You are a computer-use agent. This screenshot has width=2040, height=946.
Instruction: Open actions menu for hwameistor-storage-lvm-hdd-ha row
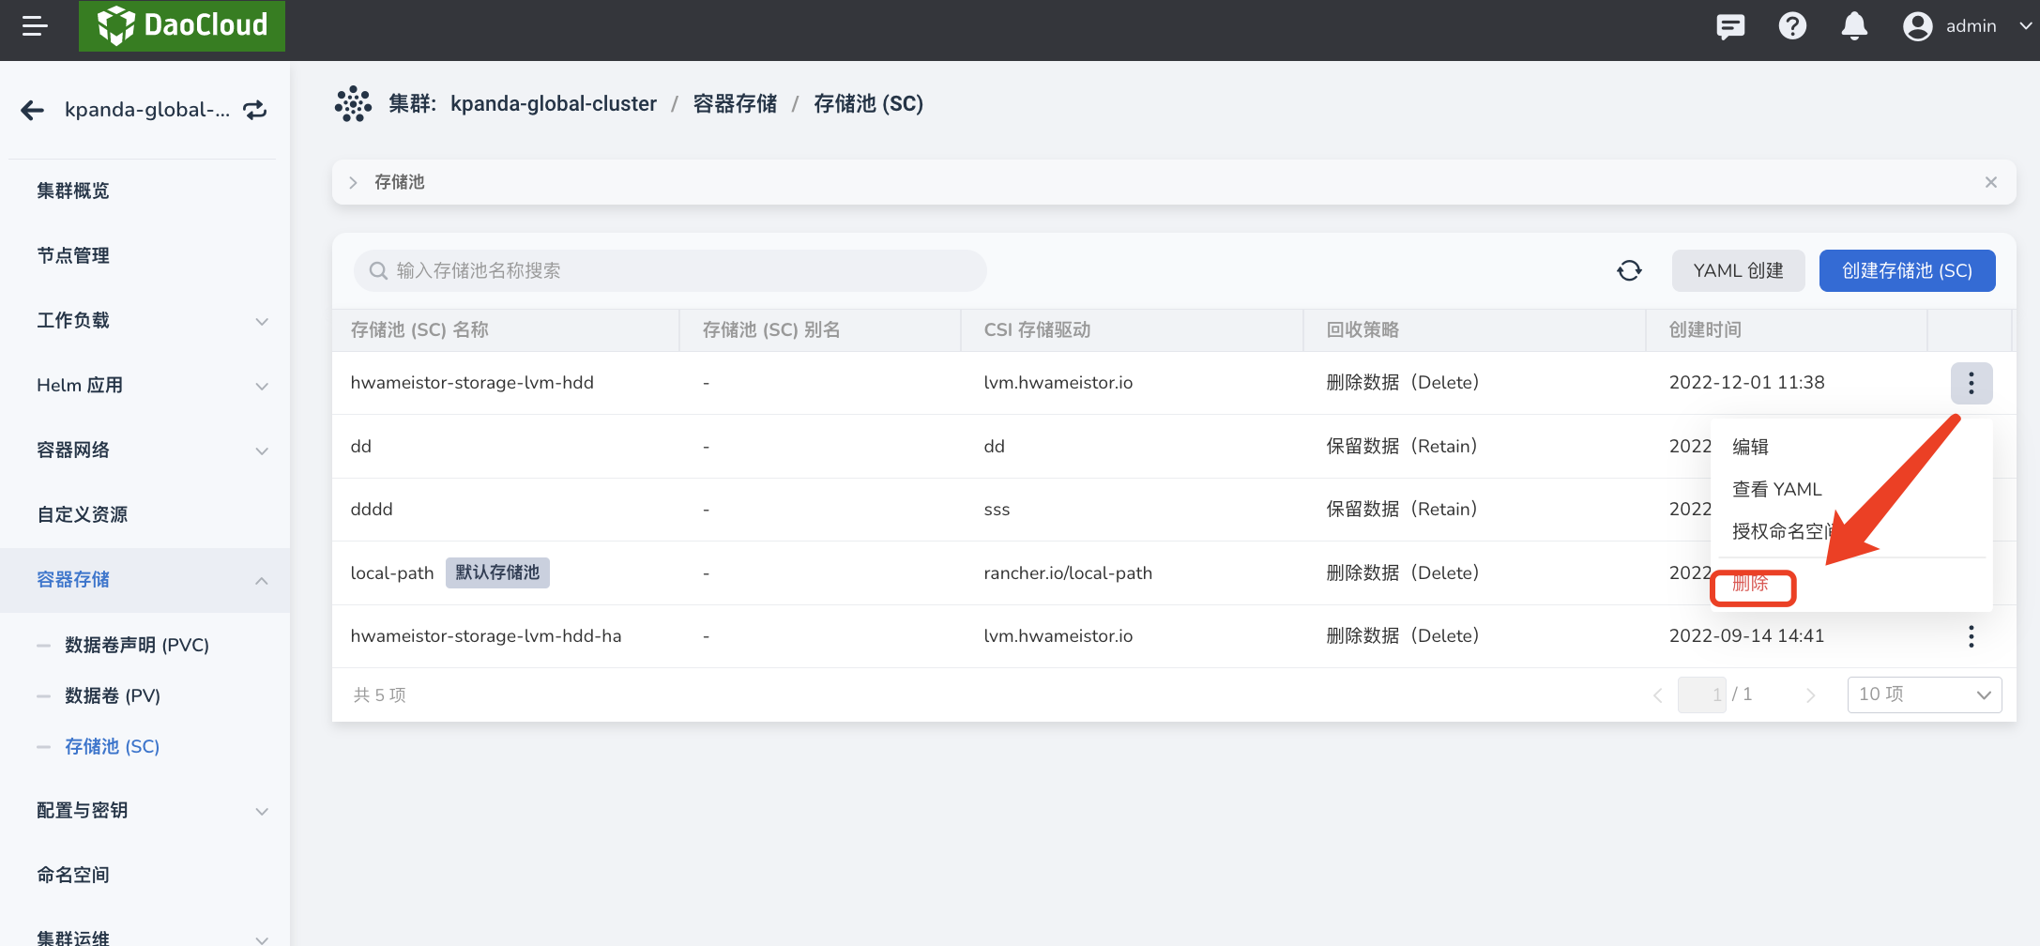coord(1971,636)
